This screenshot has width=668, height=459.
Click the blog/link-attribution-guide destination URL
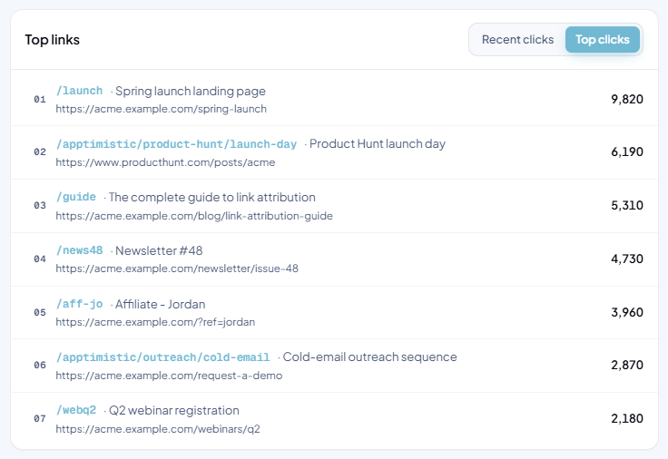(194, 216)
